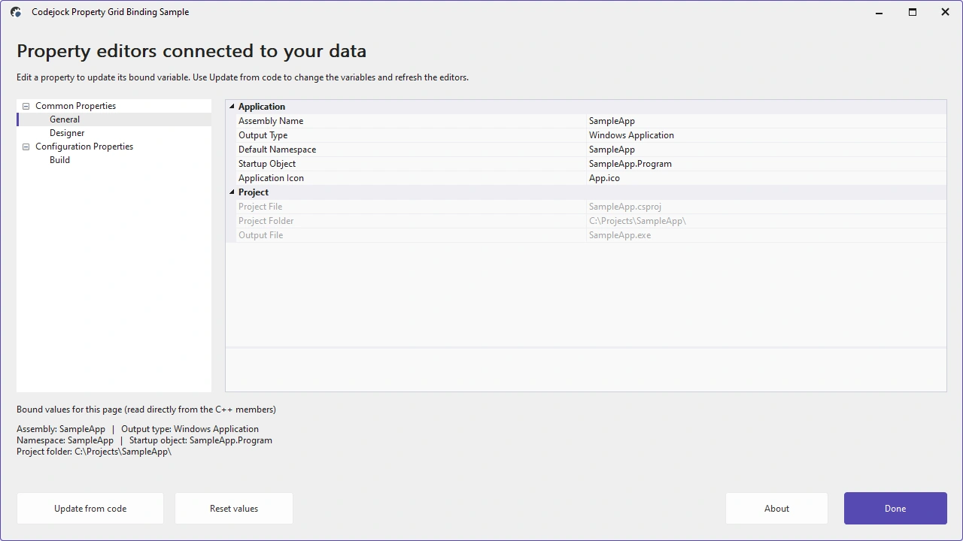Click the Done button
Screen dimensions: 963x541
tap(895, 509)
